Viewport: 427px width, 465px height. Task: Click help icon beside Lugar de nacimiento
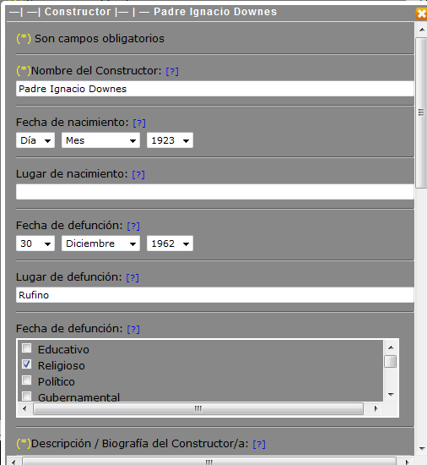tap(138, 175)
